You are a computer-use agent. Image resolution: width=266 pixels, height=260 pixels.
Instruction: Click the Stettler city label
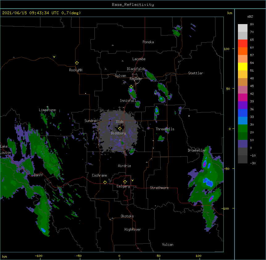[x=196, y=73]
